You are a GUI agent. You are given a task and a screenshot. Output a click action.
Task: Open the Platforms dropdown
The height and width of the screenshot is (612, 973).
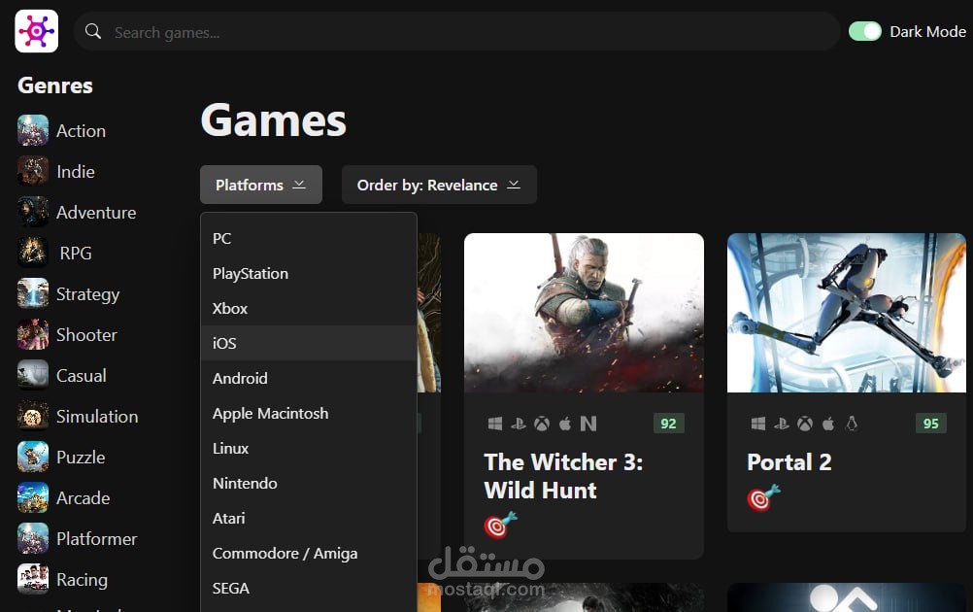click(260, 185)
